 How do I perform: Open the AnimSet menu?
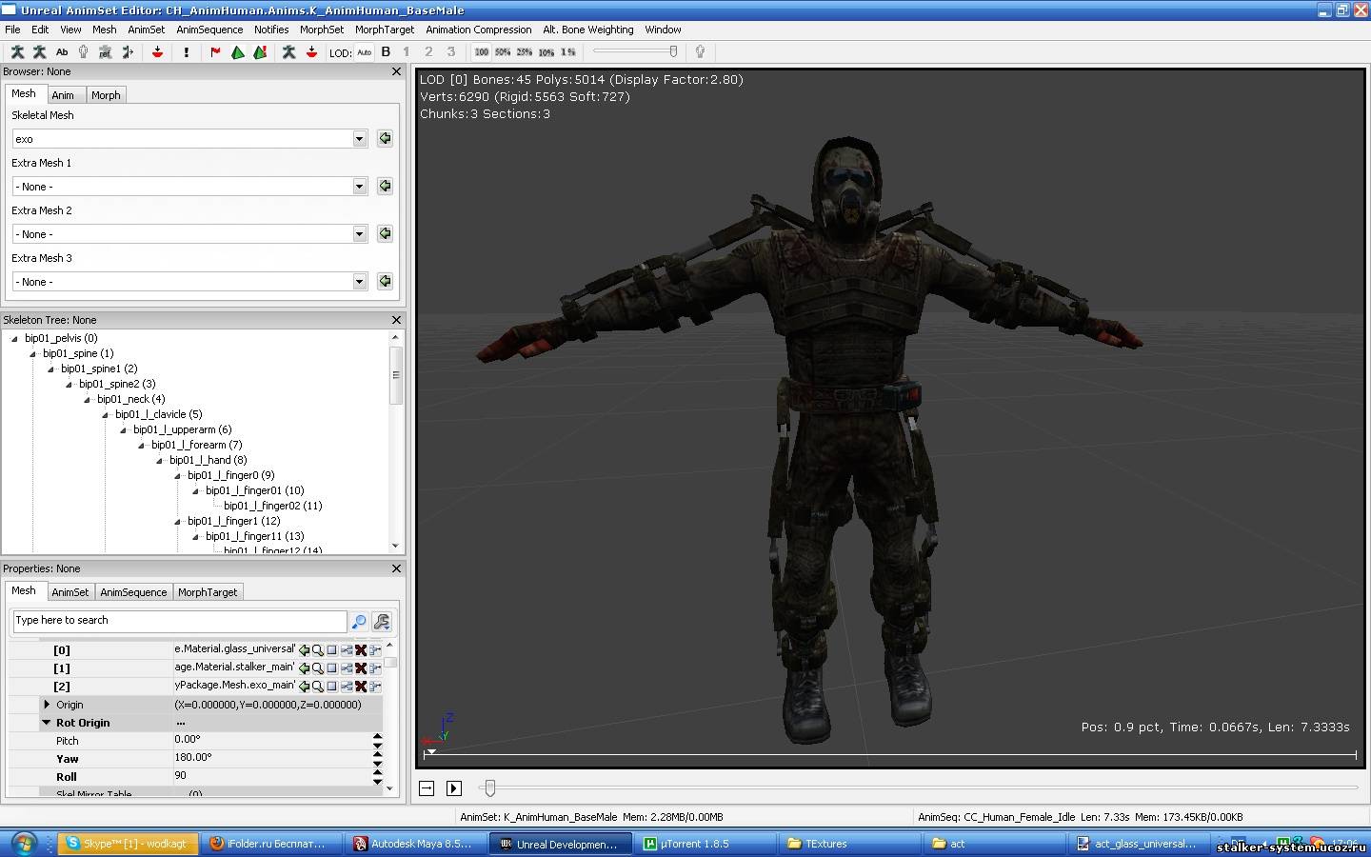tap(147, 30)
